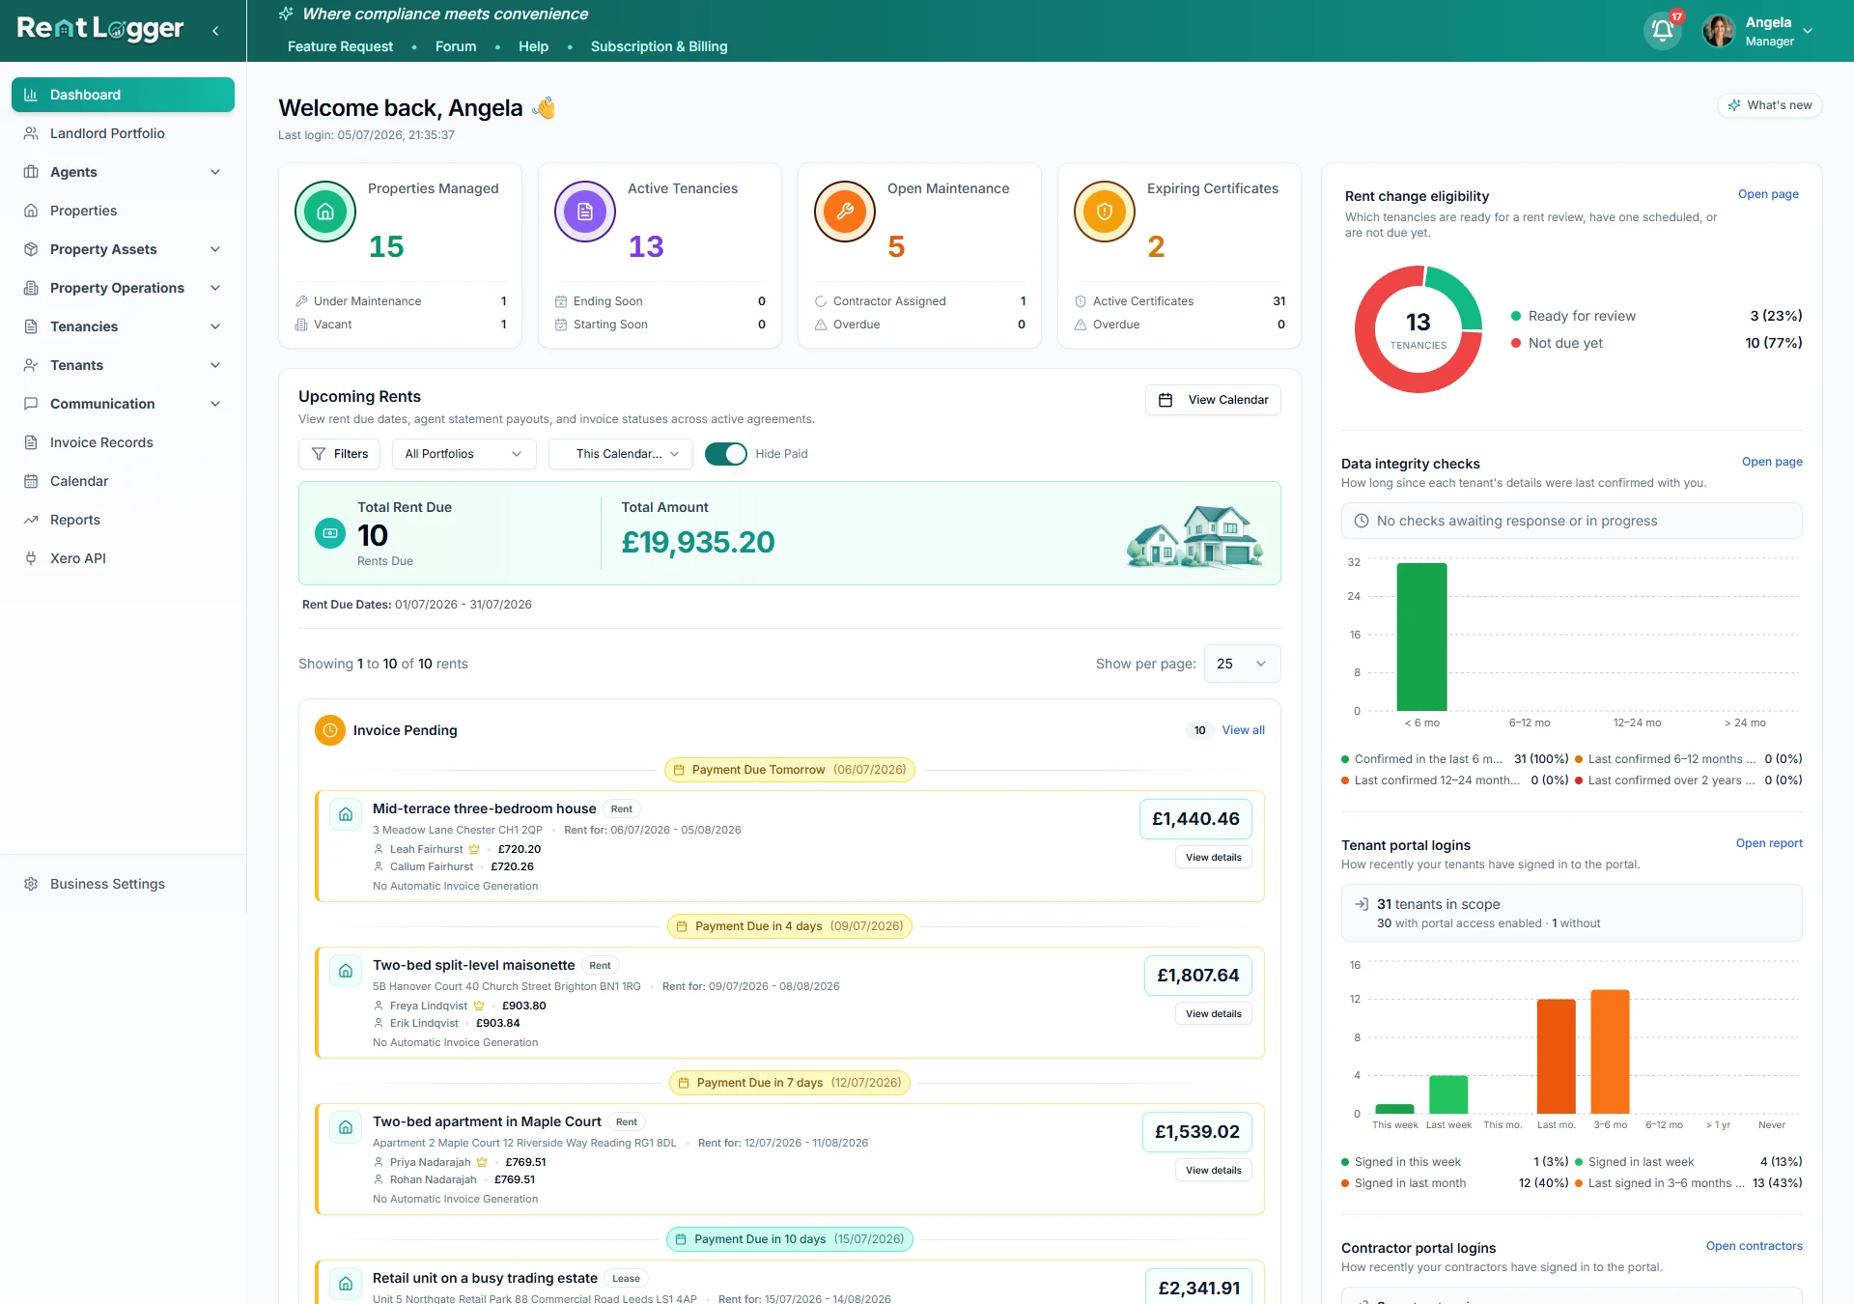The image size is (1854, 1304).
Task: Click the clock icon in the no-checks notice
Action: 1362,521
